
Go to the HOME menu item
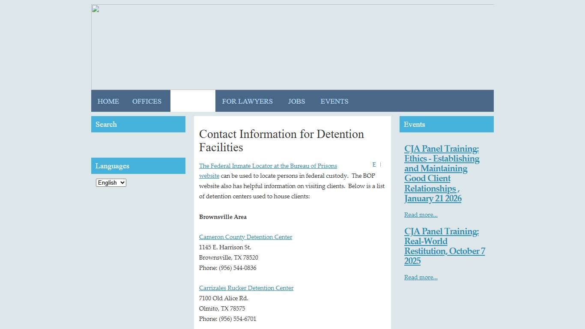point(108,101)
